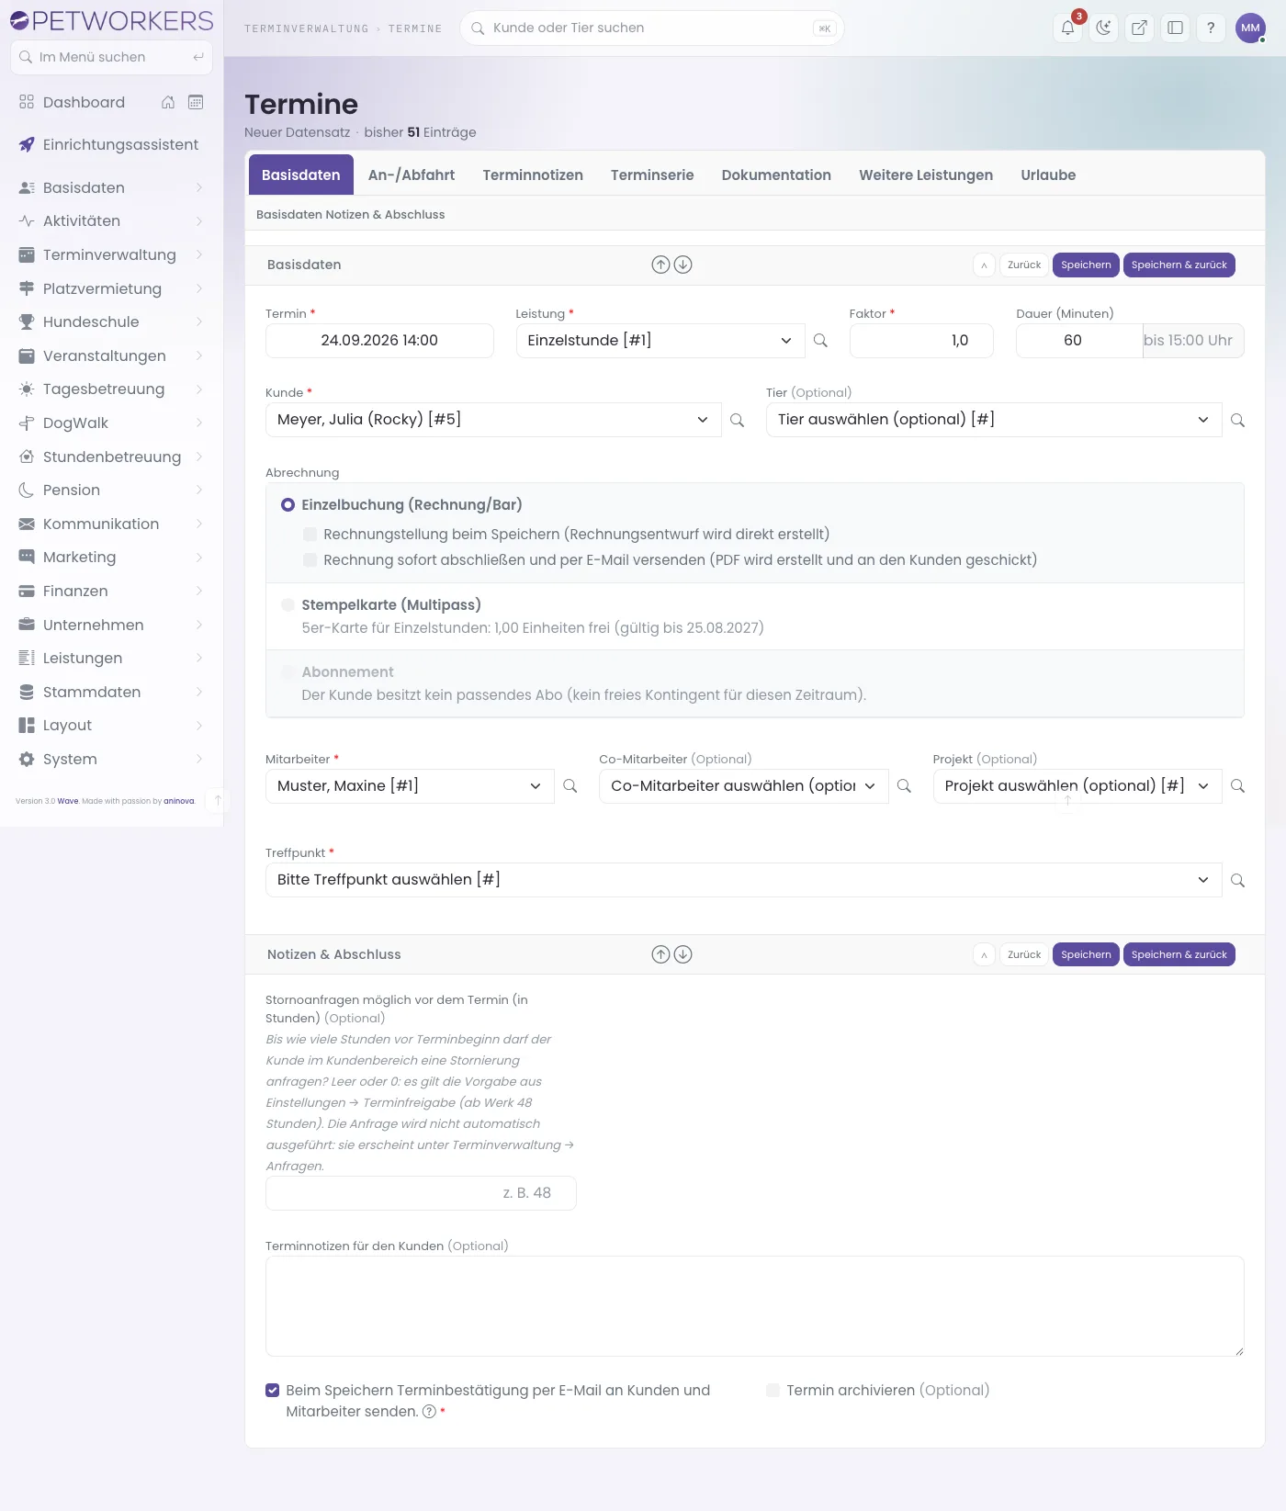
Task: Select Einzelbuchung (Rechnung/Bar) radio
Action: point(288,505)
